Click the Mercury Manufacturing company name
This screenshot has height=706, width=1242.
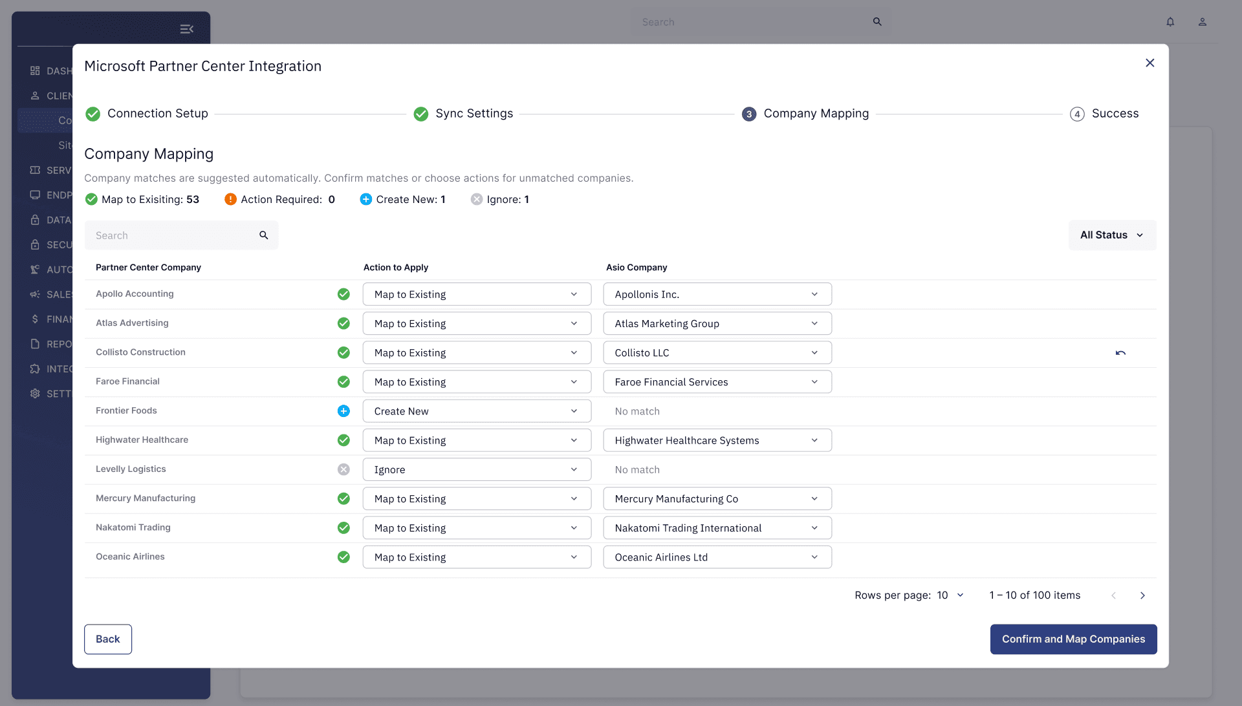point(146,498)
